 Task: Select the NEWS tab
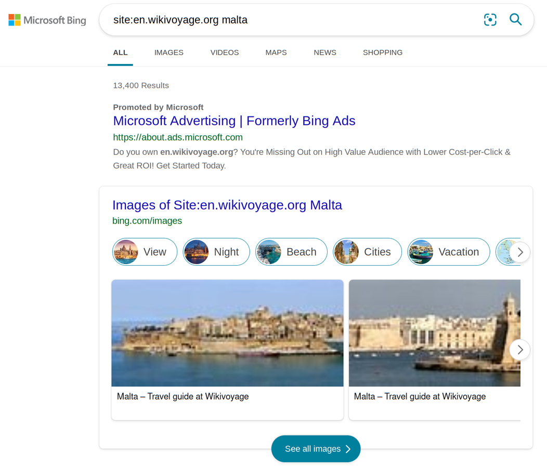(x=325, y=53)
